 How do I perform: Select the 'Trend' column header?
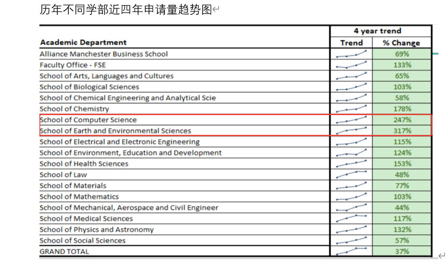[351, 43]
